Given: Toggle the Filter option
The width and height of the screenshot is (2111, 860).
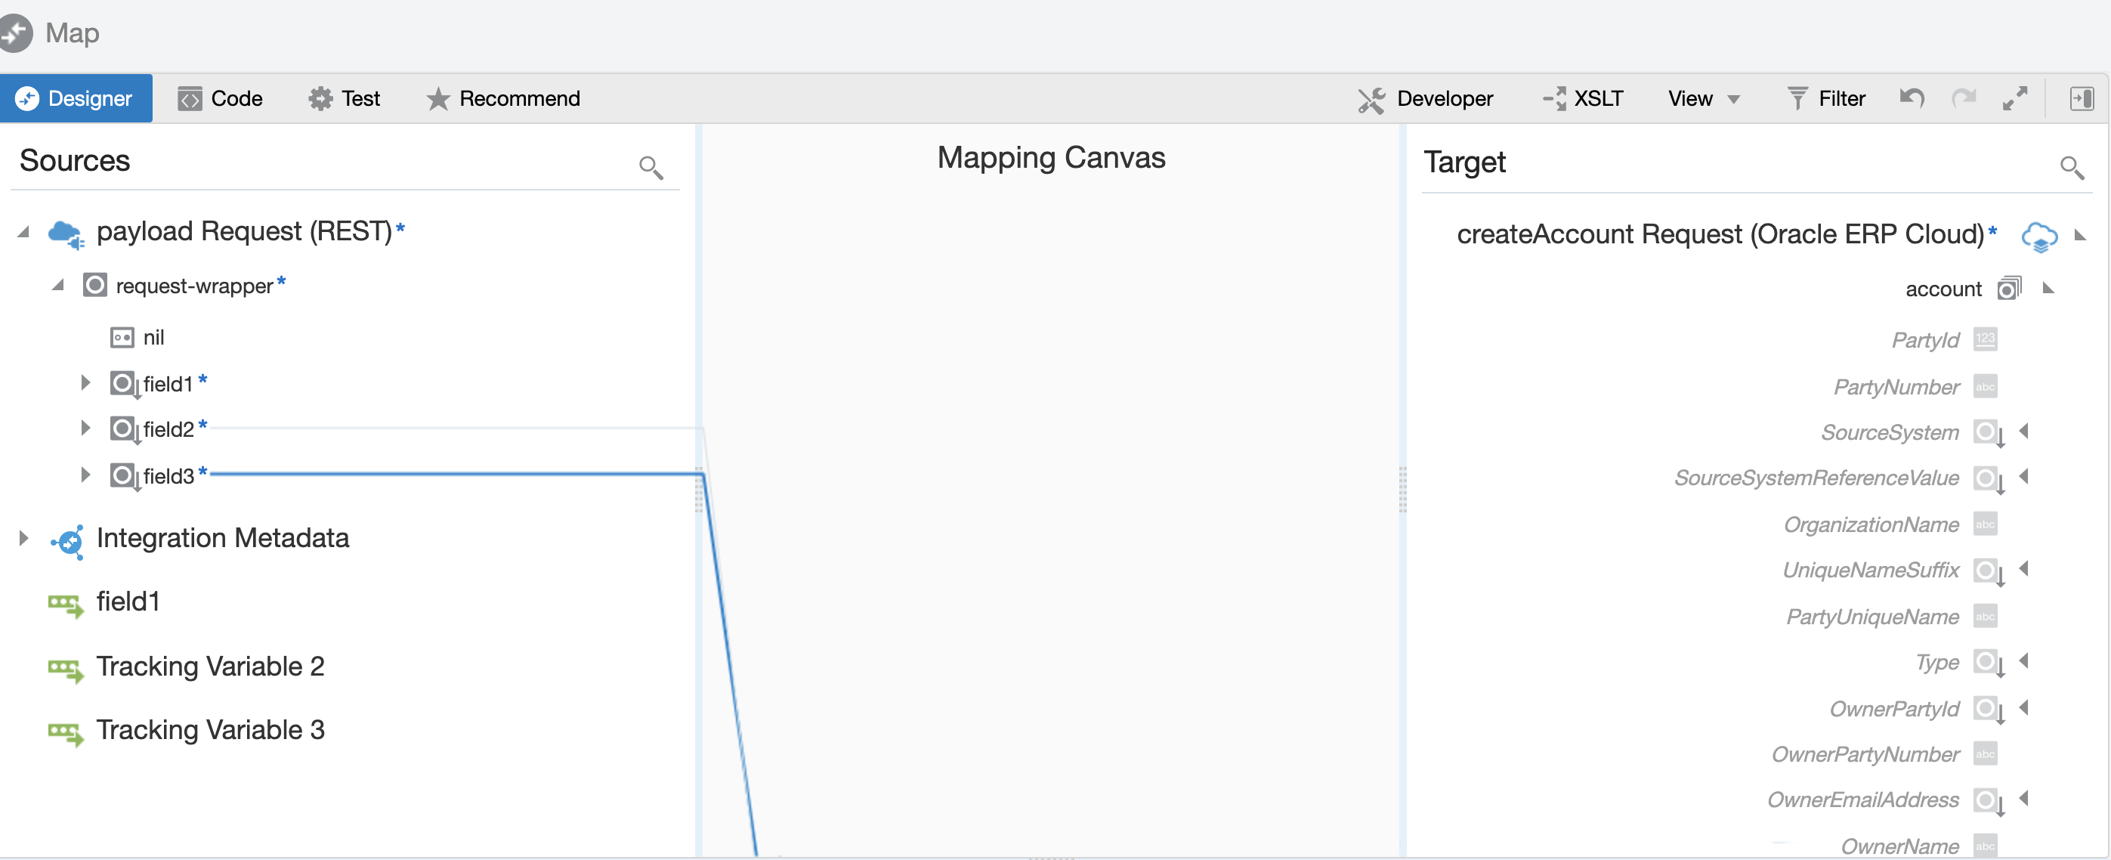Looking at the screenshot, I should coord(1827,98).
